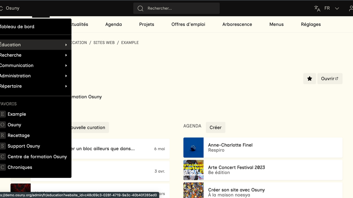Open the Osuny favorite with O icon
Screen dimensions: 353x198
tap(3, 125)
